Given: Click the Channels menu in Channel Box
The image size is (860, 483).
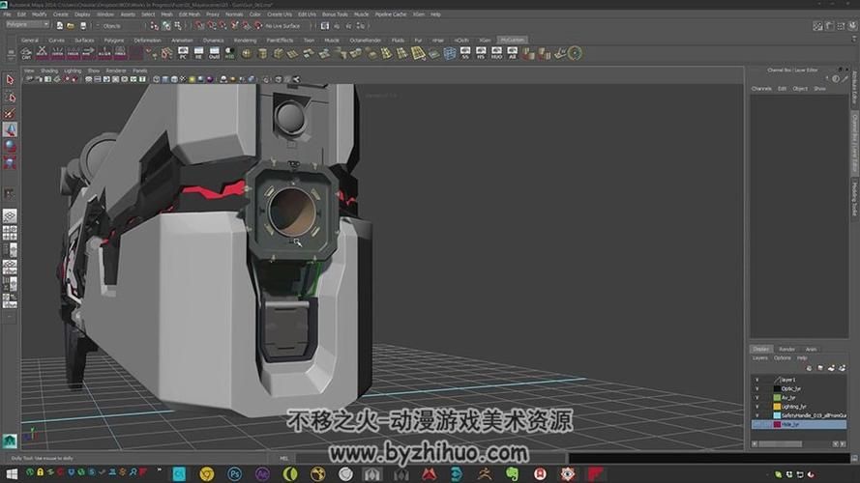Looking at the screenshot, I should pos(761,88).
